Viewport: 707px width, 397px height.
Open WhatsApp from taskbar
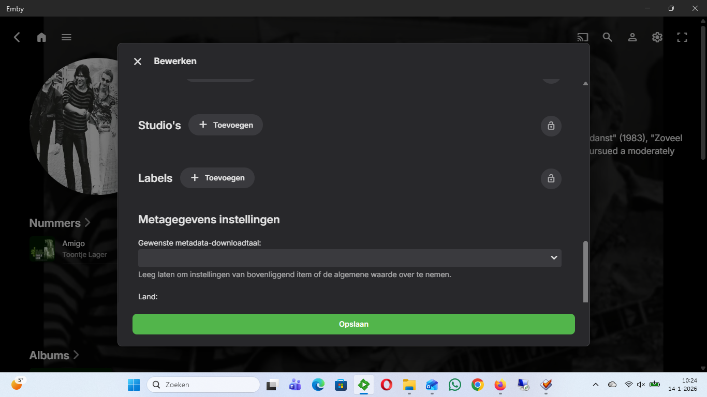(x=455, y=385)
